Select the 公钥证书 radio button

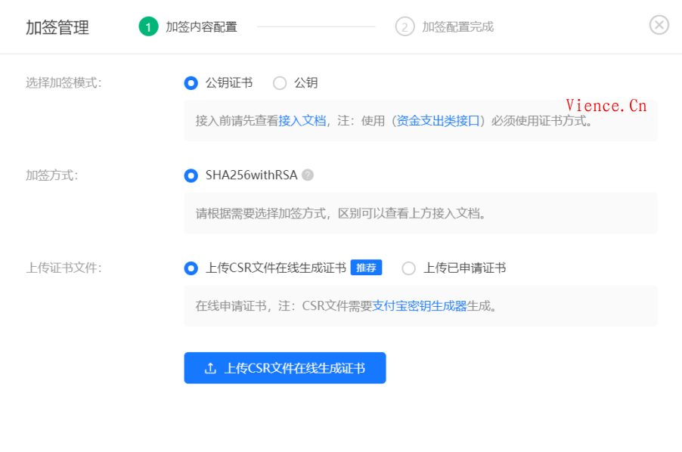click(x=191, y=83)
